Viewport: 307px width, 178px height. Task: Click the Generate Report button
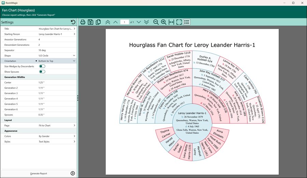pos(39,173)
